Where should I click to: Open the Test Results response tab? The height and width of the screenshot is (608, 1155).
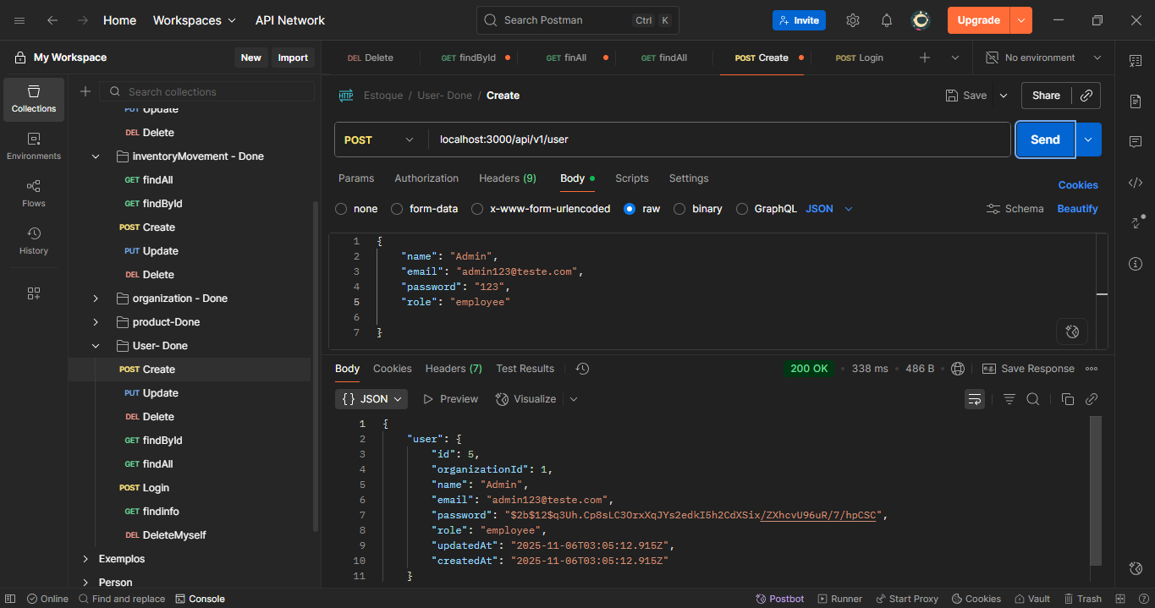coord(525,369)
